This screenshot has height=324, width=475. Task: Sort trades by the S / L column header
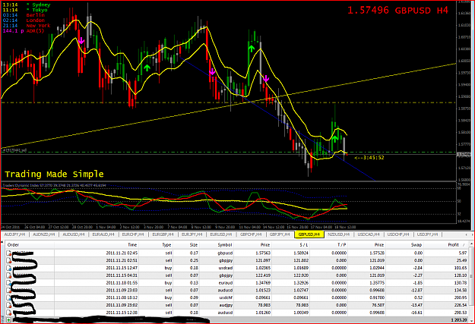coord(304,245)
